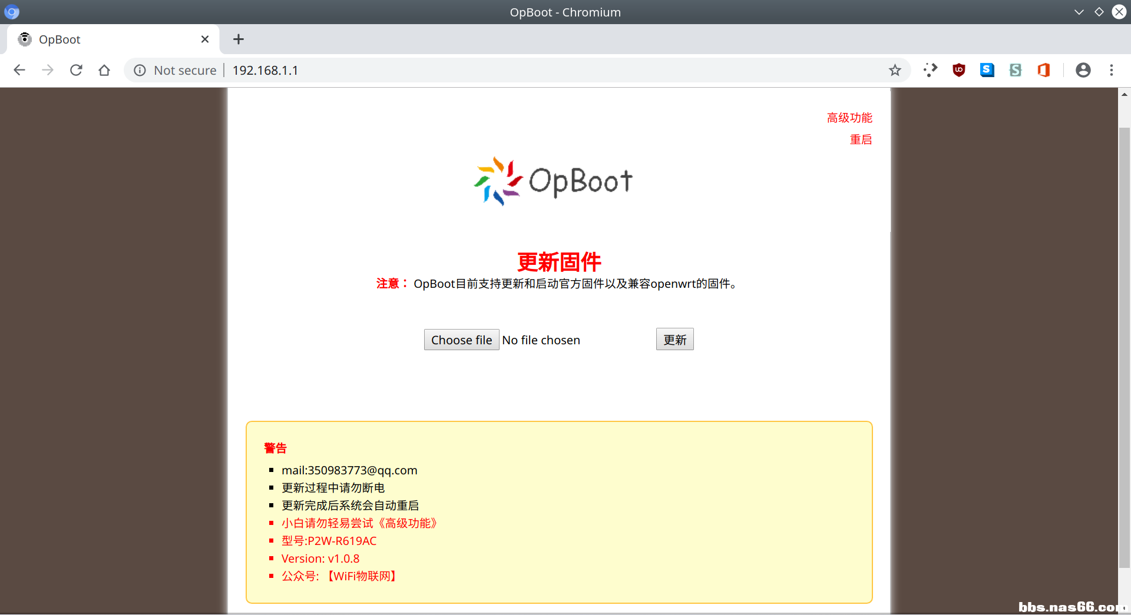
Task: Click the Not secure site info icon
Action: pos(140,70)
